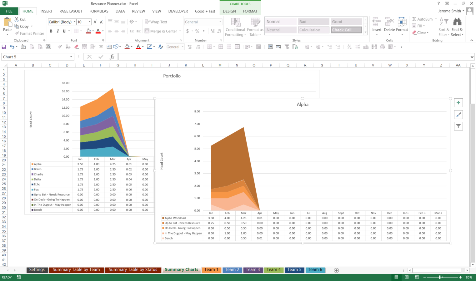Screen dimensions: 476x281
Task: Switch to the Team 3 sheet tab
Action: [253, 270]
